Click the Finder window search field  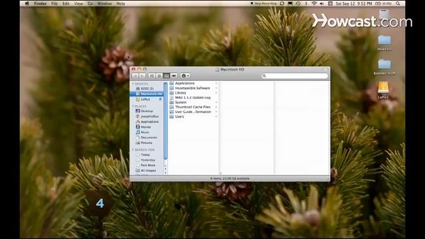pos(295,76)
